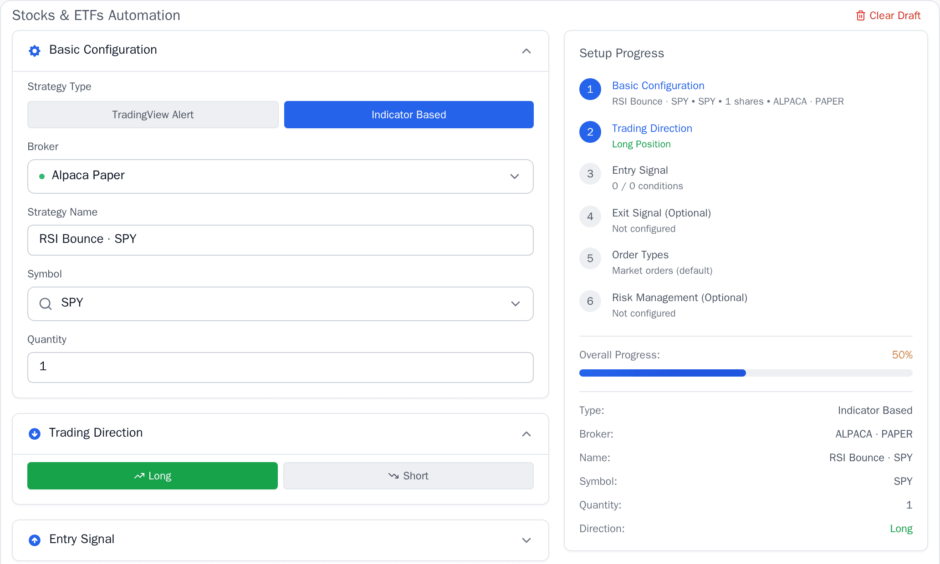Click the 'Setup Progress' heading

[622, 53]
